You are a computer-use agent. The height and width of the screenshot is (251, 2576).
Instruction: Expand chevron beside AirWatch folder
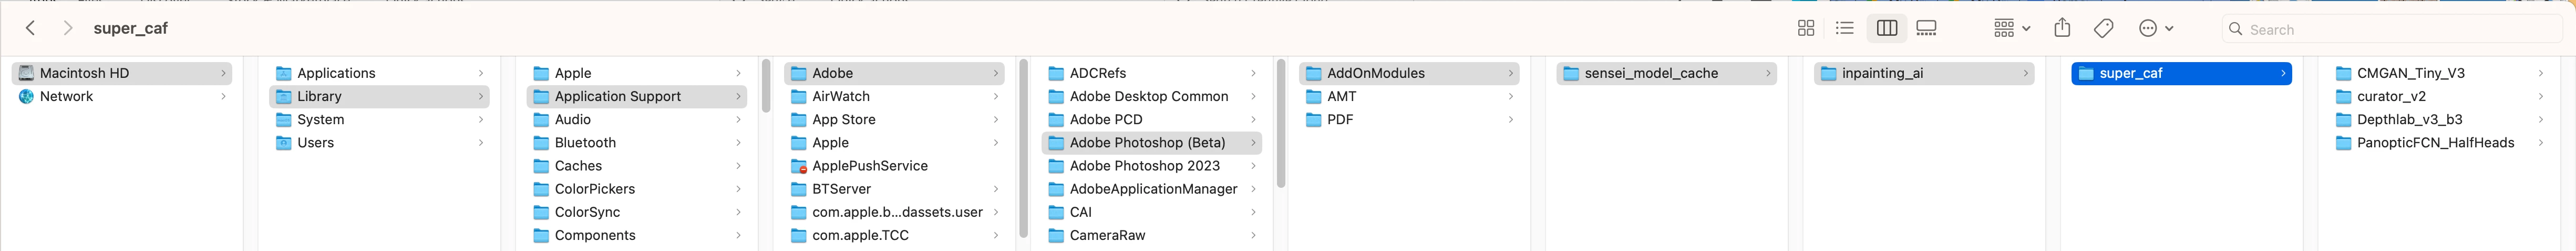(995, 96)
